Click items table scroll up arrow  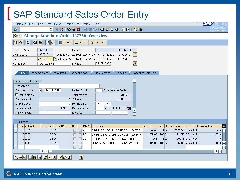(x=224, y=143)
